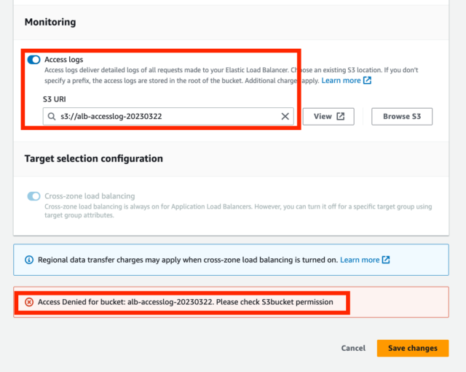Click Target selection configuration heading
The width and height of the screenshot is (466, 372).
94,158
